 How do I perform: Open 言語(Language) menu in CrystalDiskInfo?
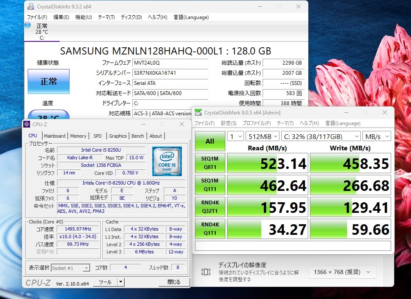pyautogui.click(x=191, y=17)
